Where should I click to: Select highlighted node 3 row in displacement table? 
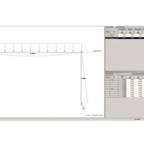pos(125,38)
